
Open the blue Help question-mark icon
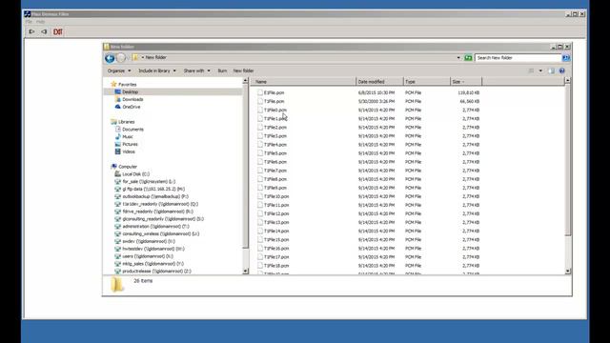tap(561, 71)
